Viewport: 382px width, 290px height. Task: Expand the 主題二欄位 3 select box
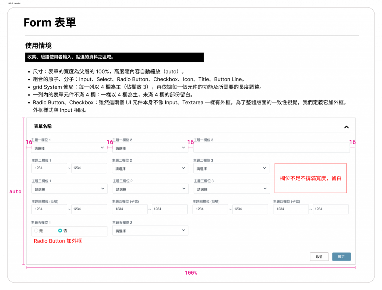coord(231,168)
